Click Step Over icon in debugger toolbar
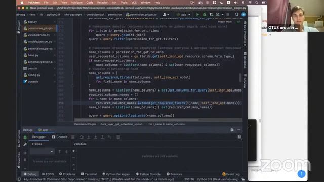Screen dimensions: 324x182 click(x=82, y=137)
